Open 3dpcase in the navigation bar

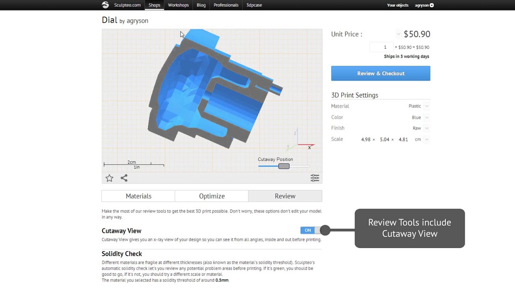click(254, 5)
